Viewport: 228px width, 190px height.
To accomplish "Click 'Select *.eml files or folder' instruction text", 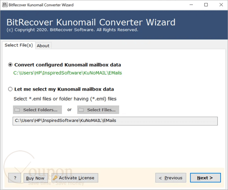I will pyautogui.click(x=65, y=99).
